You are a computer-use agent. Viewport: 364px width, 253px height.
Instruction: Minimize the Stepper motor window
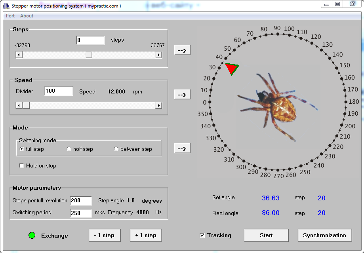(327, 4)
